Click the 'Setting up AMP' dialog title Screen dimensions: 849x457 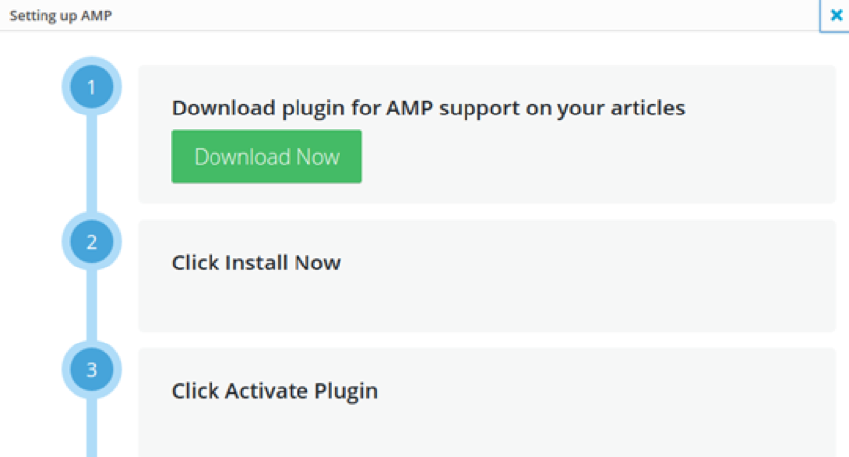(x=61, y=15)
